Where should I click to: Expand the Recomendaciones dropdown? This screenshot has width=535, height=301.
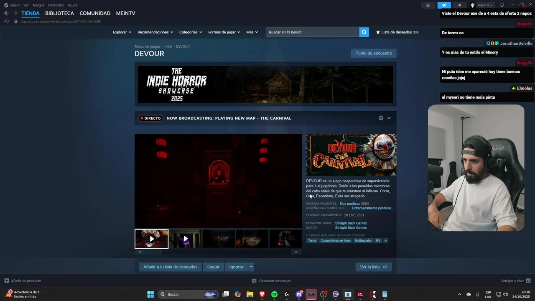coord(155,32)
